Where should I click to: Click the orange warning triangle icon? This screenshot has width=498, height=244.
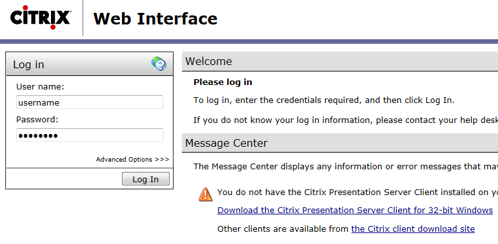206,194
